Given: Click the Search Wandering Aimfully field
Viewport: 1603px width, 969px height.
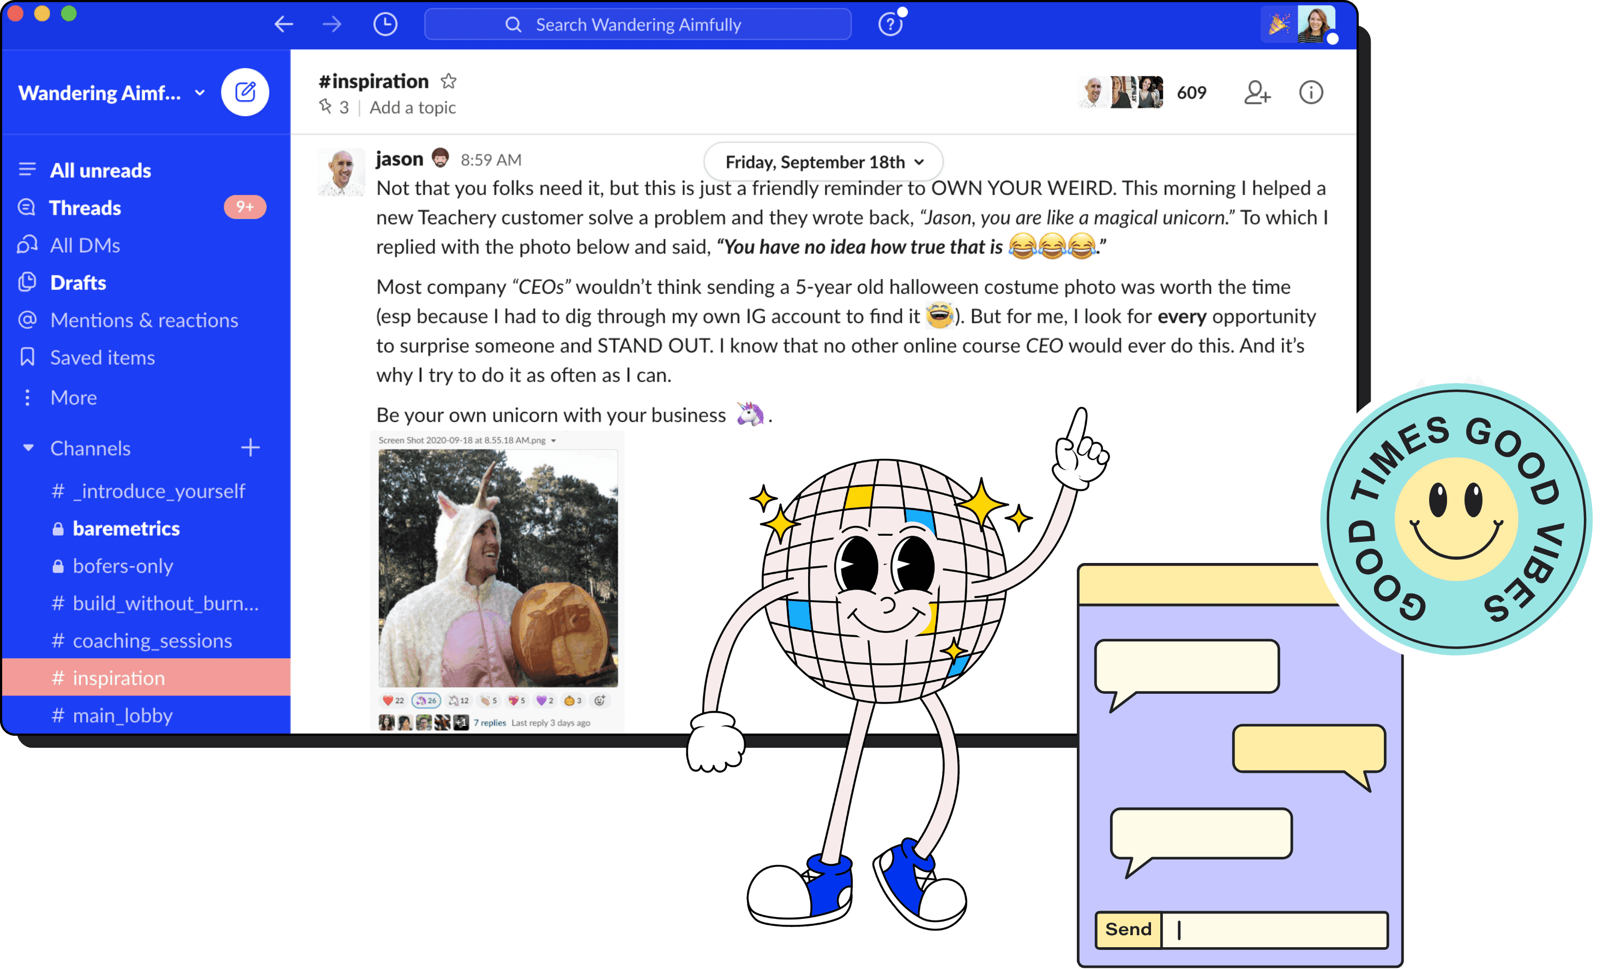Looking at the screenshot, I should (637, 25).
